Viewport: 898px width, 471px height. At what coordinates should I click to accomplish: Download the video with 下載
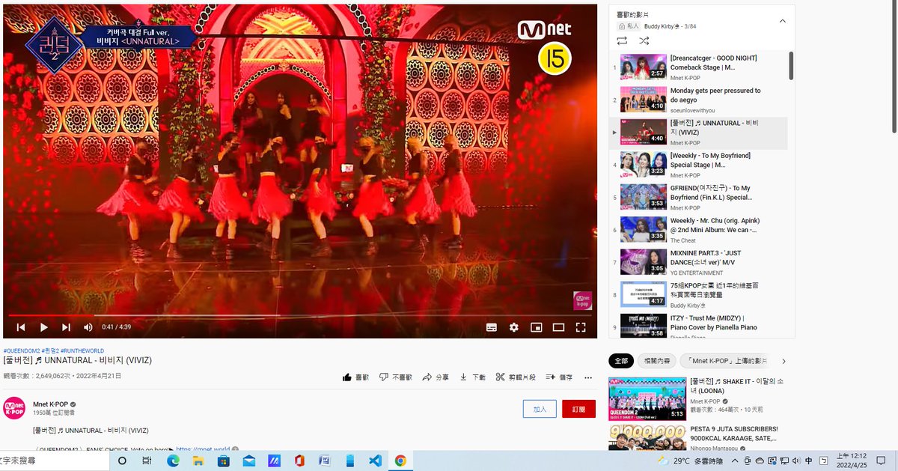(x=472, y=377)
